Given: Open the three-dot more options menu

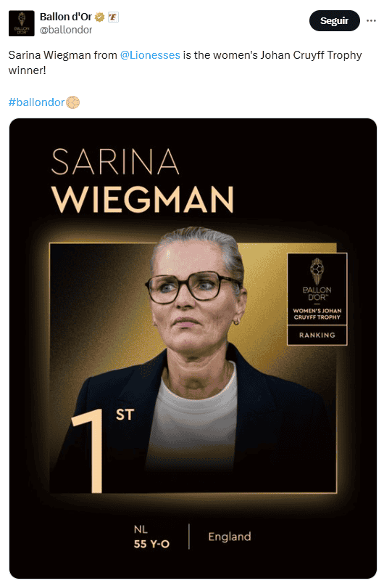Looking at the screenshot, I should tap(371, 20).
